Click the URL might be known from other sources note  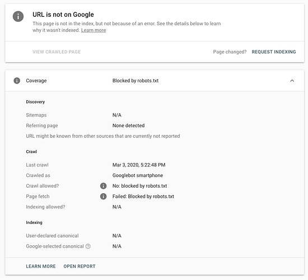click(x=103, y=136)
